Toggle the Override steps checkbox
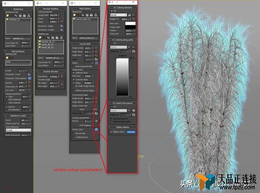 [74, 80]
